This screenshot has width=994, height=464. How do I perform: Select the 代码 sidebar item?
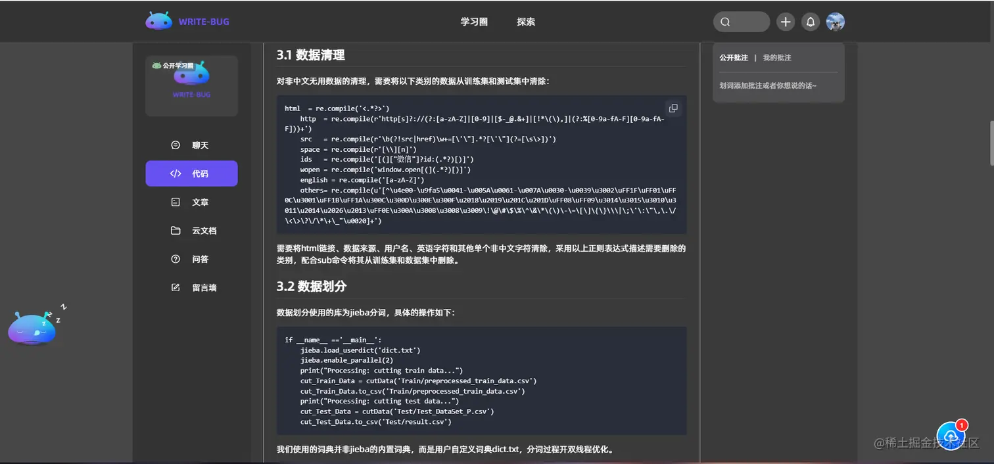[191, 174]
